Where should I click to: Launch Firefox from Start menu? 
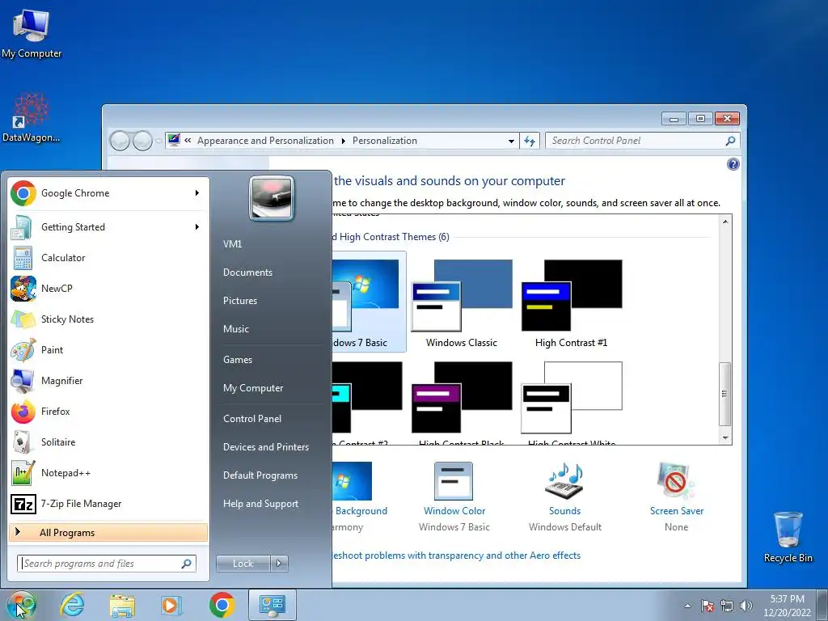pos(108,412)
